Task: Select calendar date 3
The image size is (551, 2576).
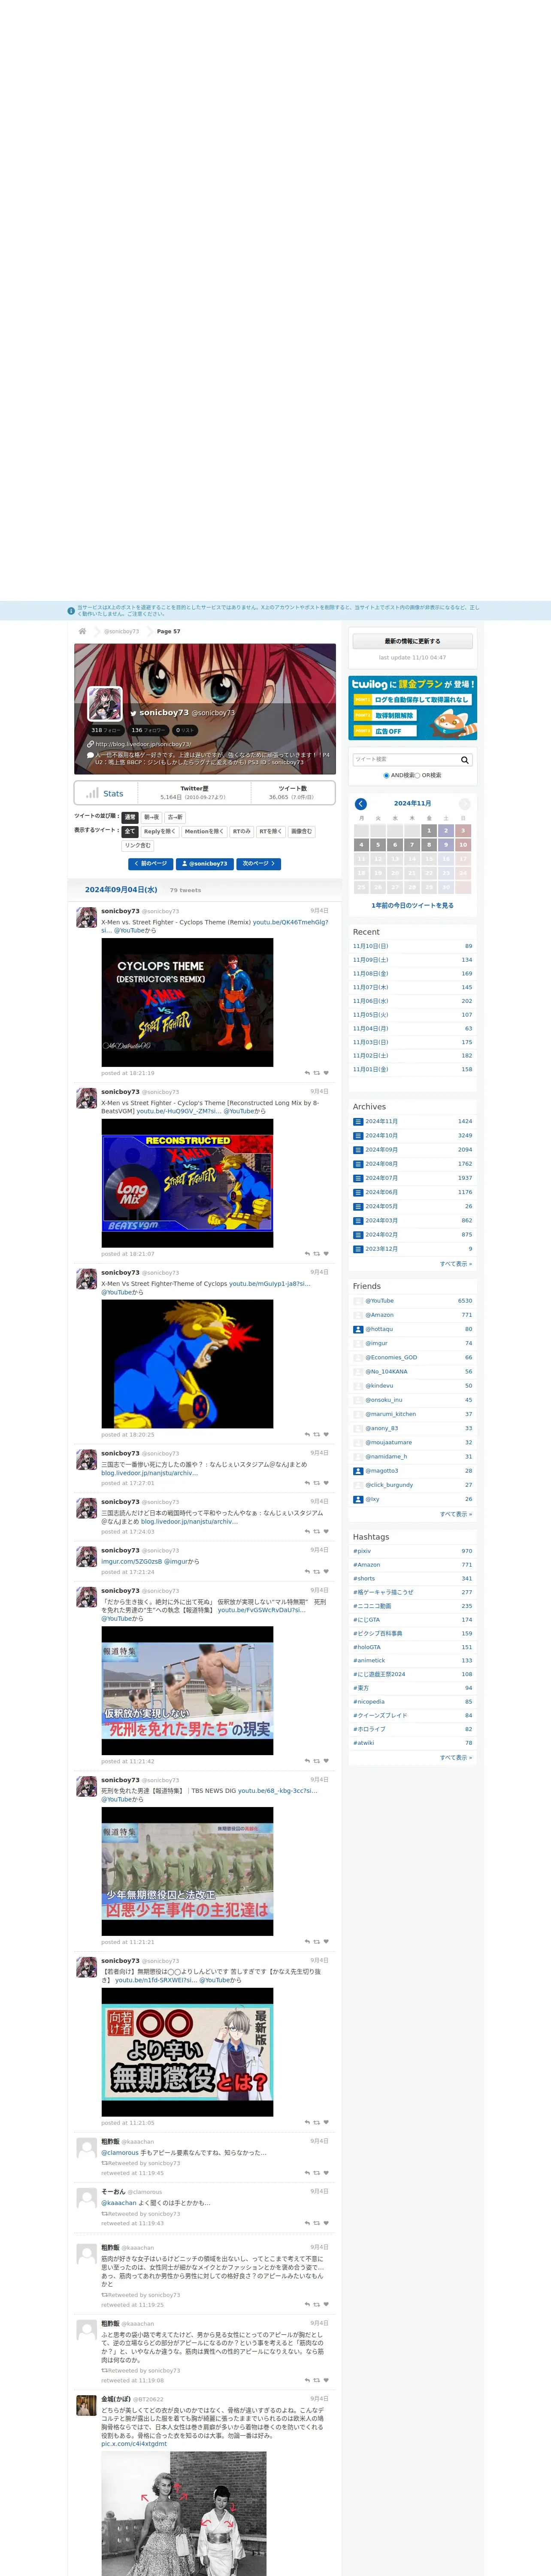Action: 463,831
